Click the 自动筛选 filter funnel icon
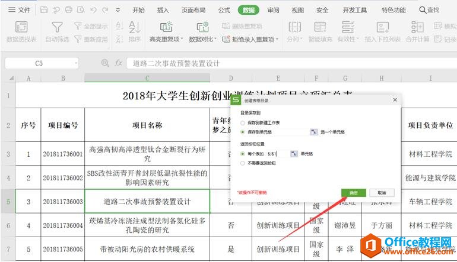 (x=57, y=27)
